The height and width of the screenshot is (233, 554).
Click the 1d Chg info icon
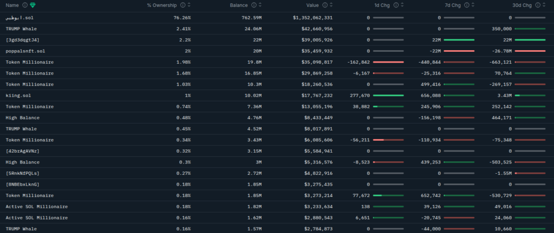point(395,5)
